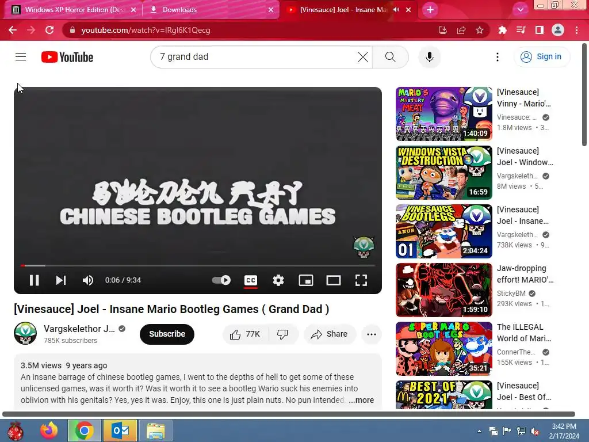
Task: Skip to the next video
Action: 61,280
